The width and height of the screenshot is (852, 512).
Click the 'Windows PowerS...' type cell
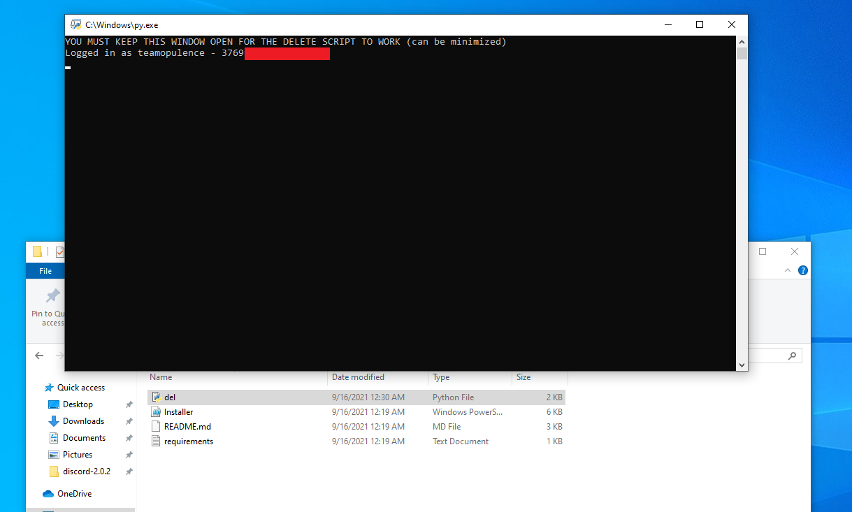(468, 412)
